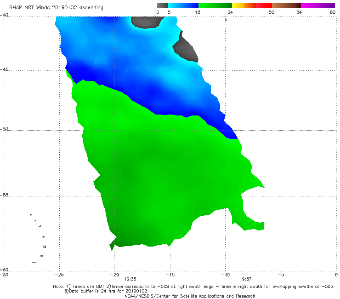Click the colorbar label '64'
The height and width of the screenshot is (299, 340).
tap(299, 12)
